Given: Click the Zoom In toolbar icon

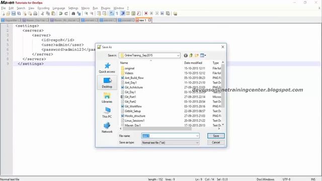Looking at the screenshot, I should 86,14.
